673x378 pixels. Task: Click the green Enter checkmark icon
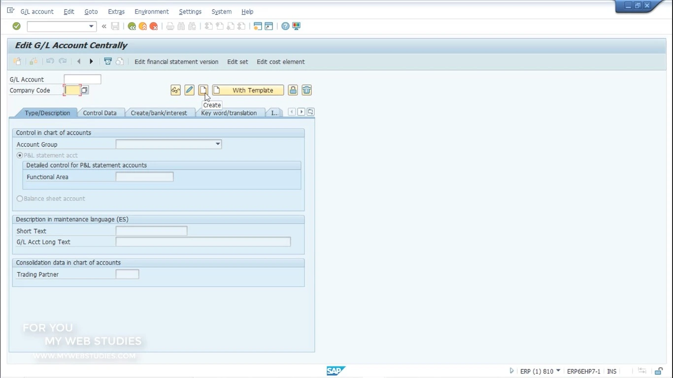(16, 26)
